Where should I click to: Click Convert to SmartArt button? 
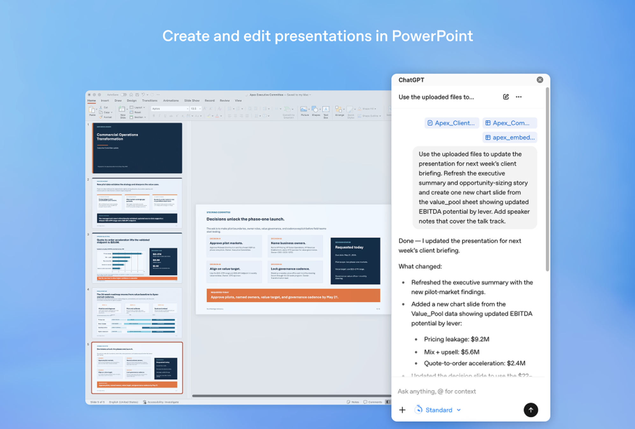click(288, 112)
